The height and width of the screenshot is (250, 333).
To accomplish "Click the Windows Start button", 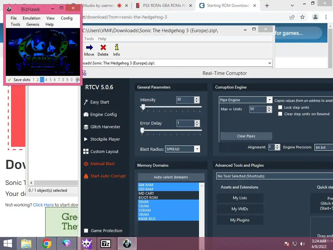I will (x=8, y=243).
